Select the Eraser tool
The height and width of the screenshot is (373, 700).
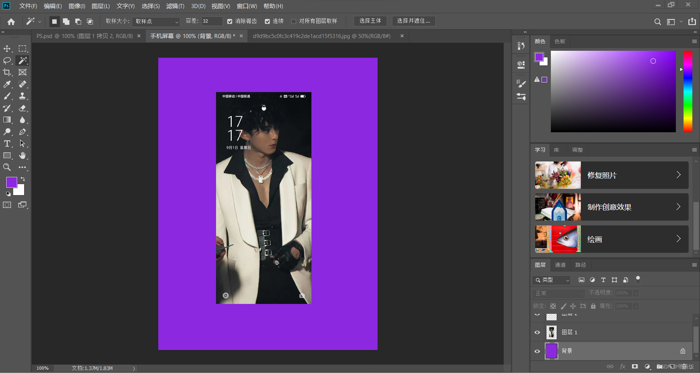tap(23, 108)
